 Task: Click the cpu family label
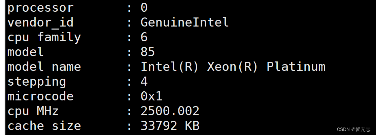(44, 38)
